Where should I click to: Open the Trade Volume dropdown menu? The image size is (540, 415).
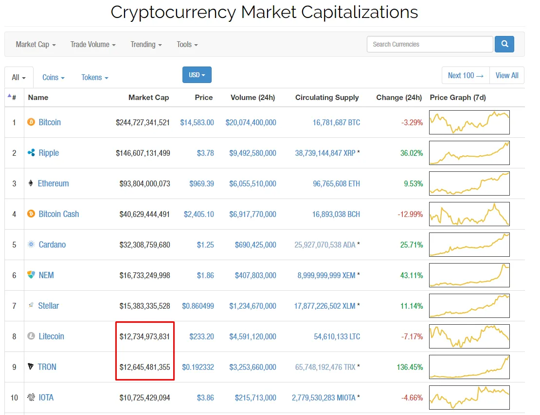pyautogui.click(x=93, y=44)
